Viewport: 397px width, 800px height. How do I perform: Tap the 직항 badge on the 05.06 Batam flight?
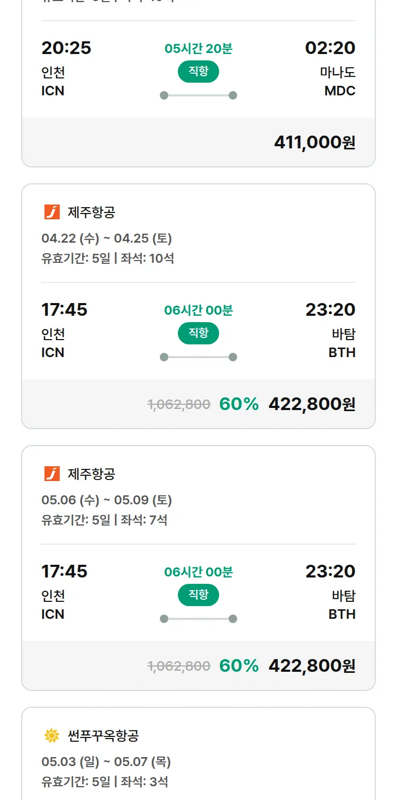(198, 595)
